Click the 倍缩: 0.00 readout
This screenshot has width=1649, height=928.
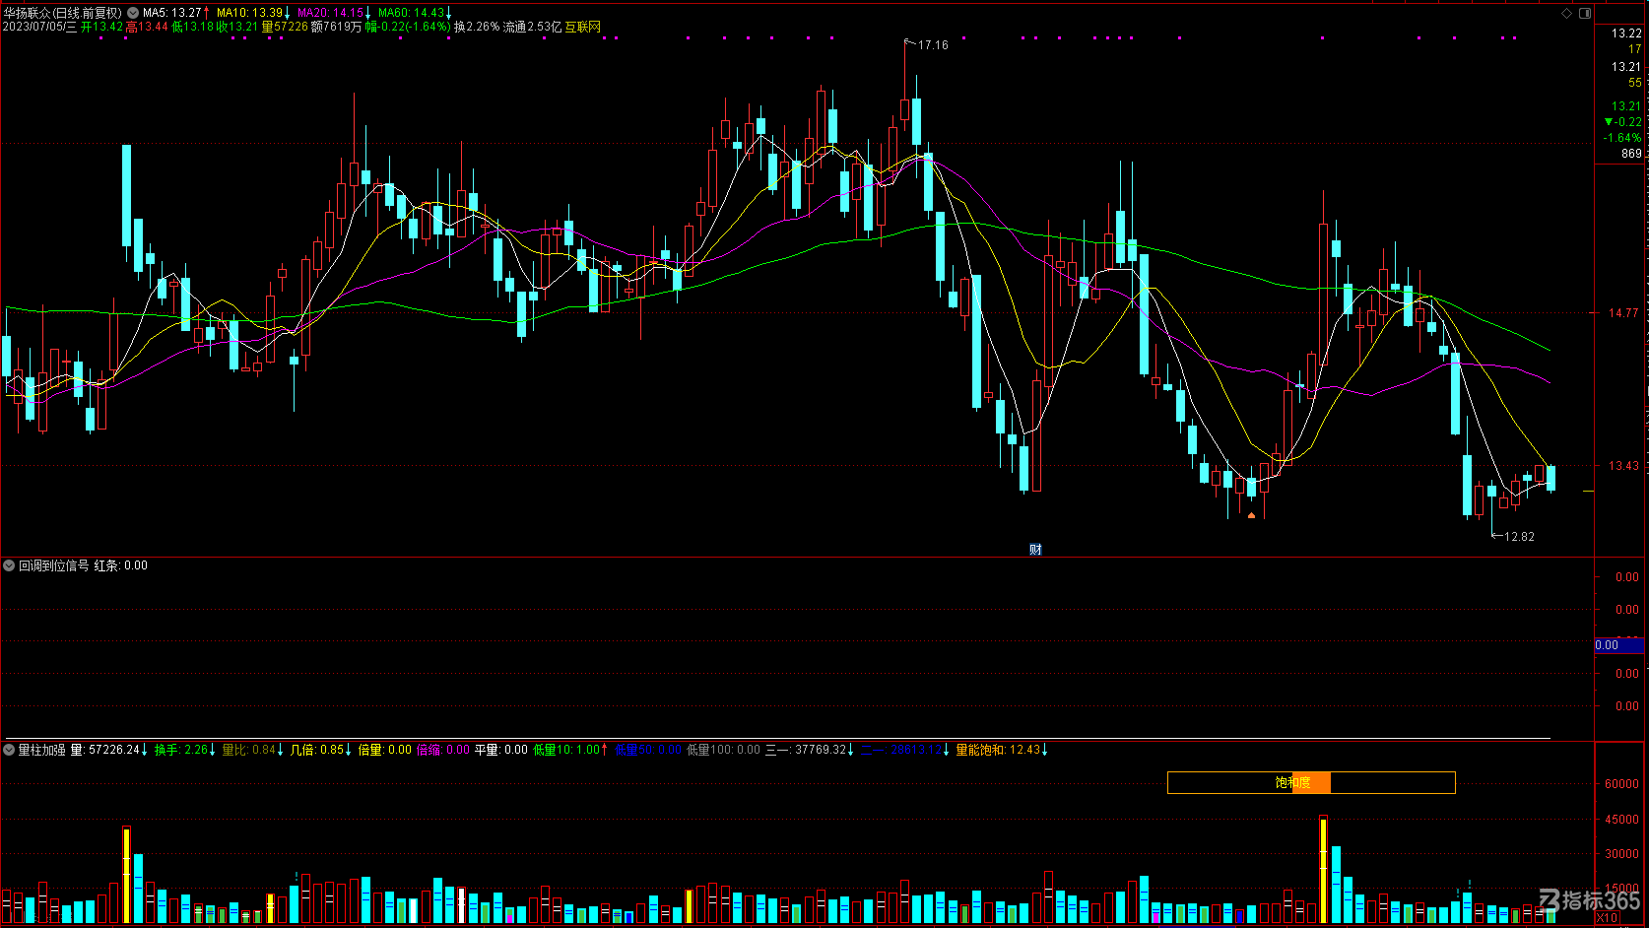(x=443, y=750)
